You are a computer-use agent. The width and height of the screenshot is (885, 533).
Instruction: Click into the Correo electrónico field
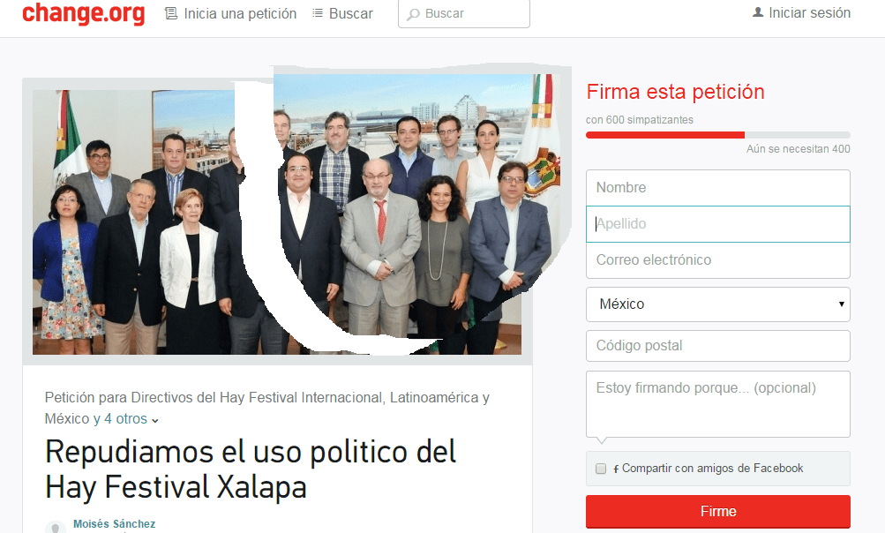tap(718, 260)
